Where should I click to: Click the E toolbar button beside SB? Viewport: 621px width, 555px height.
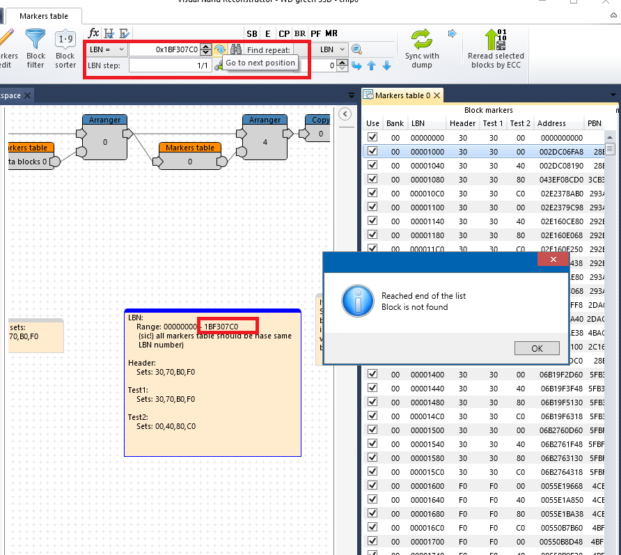pyautogui.click(x=268, y=33)
